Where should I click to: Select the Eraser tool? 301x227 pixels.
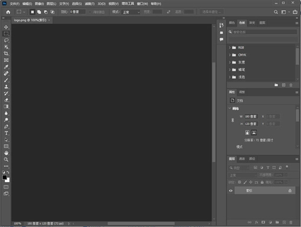(6, 100)
